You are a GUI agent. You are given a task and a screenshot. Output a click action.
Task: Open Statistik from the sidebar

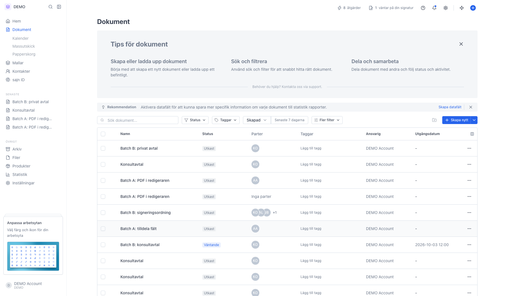tap(20, 174)
